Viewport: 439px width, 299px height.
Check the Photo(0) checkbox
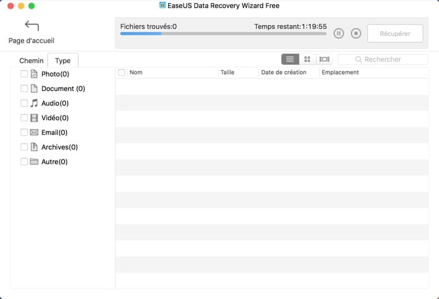24,74
